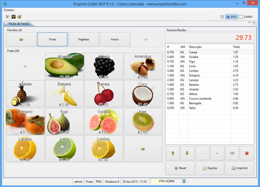Select the Banana receipt row
This screenshot has width=260, height=187.
click(x=209, y=85)
